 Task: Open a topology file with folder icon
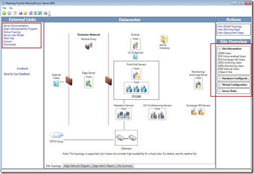[25, 13]
